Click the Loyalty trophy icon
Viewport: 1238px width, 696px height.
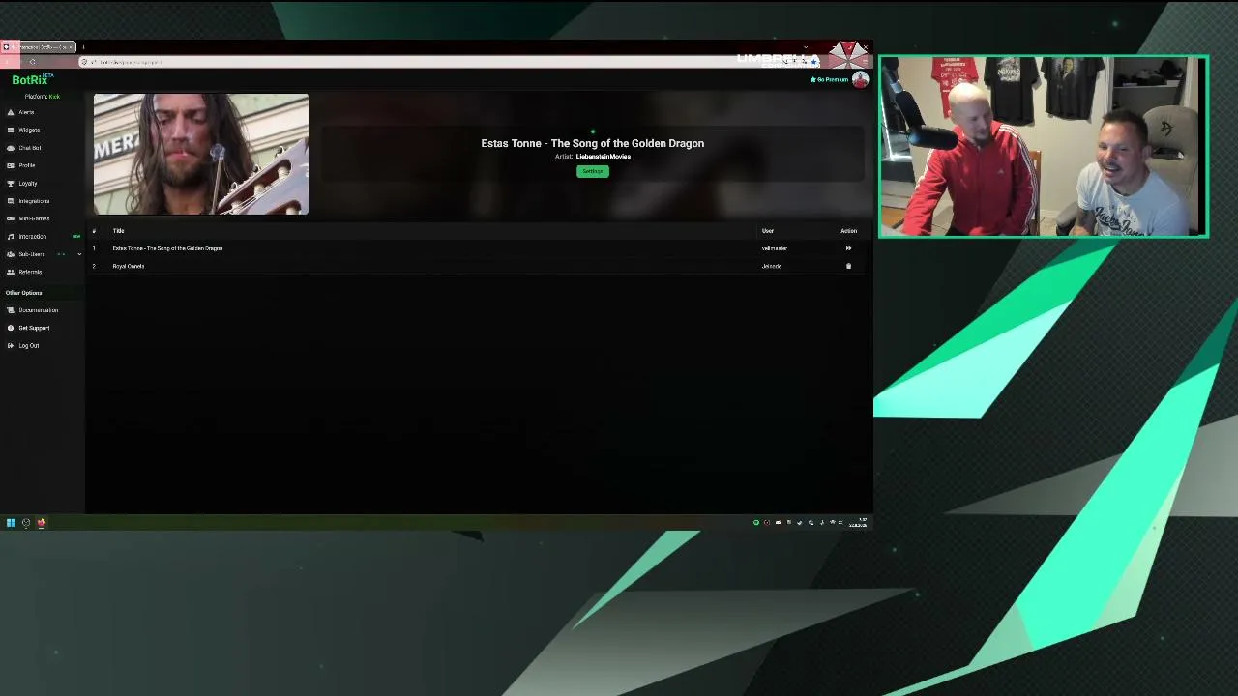pos(11,184)
